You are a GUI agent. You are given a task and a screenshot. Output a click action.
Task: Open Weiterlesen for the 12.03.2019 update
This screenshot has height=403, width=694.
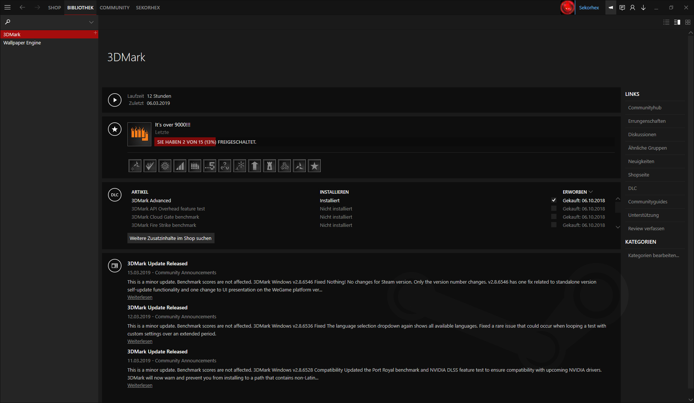(x=140, y=341)
